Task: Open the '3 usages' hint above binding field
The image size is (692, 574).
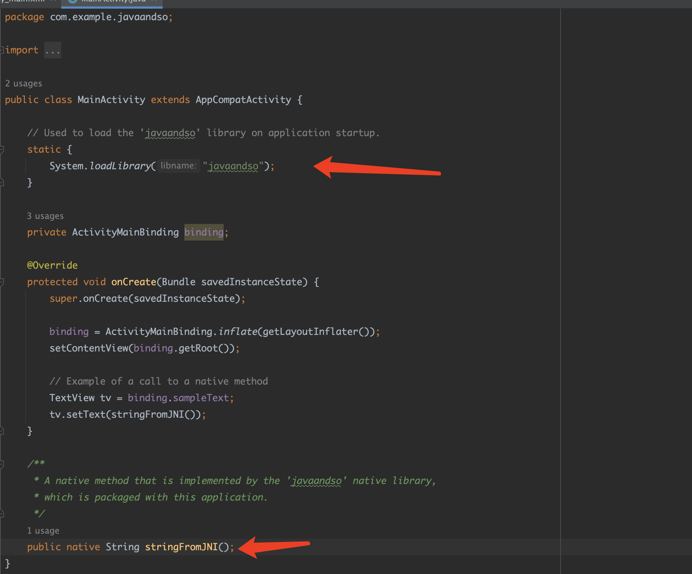Action: pos(45,216)
